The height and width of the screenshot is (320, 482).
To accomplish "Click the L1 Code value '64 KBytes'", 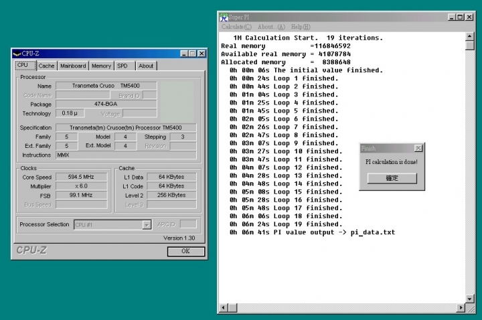I will (171, 186).
